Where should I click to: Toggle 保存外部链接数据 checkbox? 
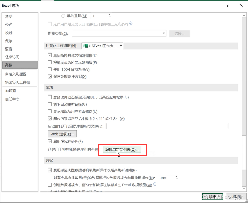(50, 77)
